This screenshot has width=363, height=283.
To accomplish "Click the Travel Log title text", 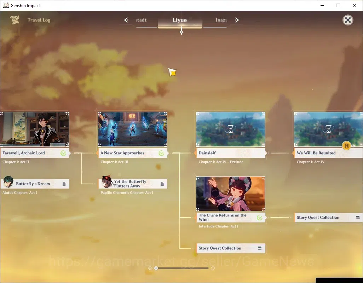I will point(39,20).
